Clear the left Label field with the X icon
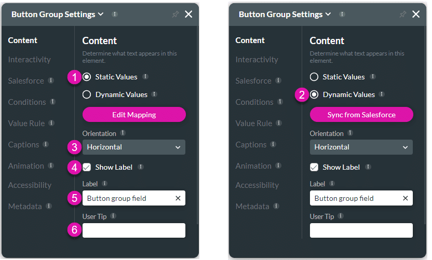This screenshot has width=432, height=260. point(178,198)
